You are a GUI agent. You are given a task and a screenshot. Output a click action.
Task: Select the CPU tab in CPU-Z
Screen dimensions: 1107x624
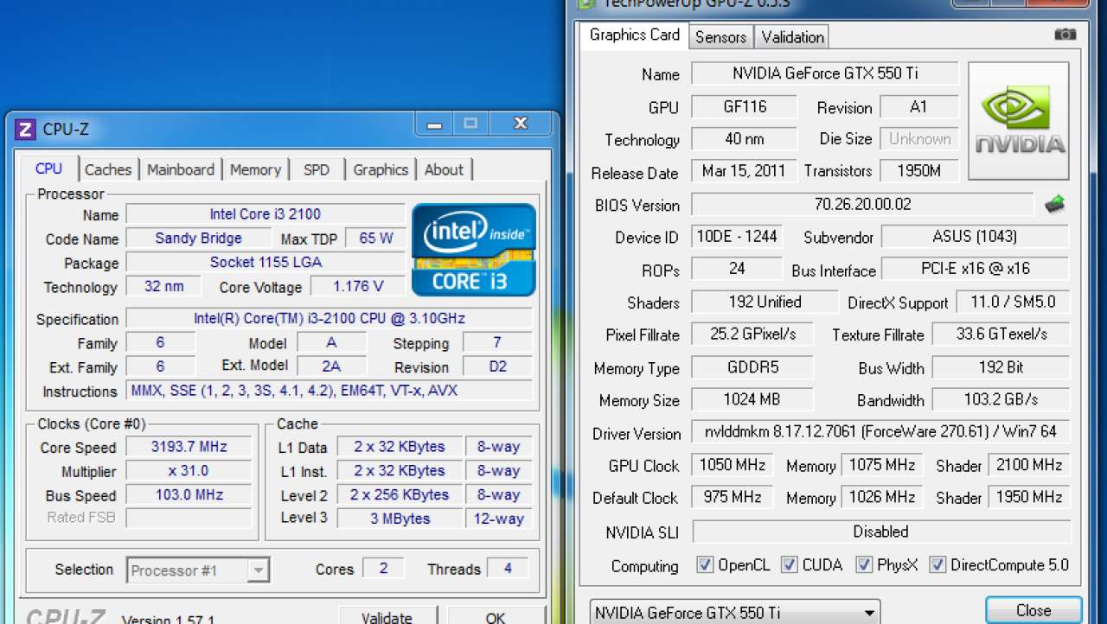pyautogui.click(x=49, y=169)
